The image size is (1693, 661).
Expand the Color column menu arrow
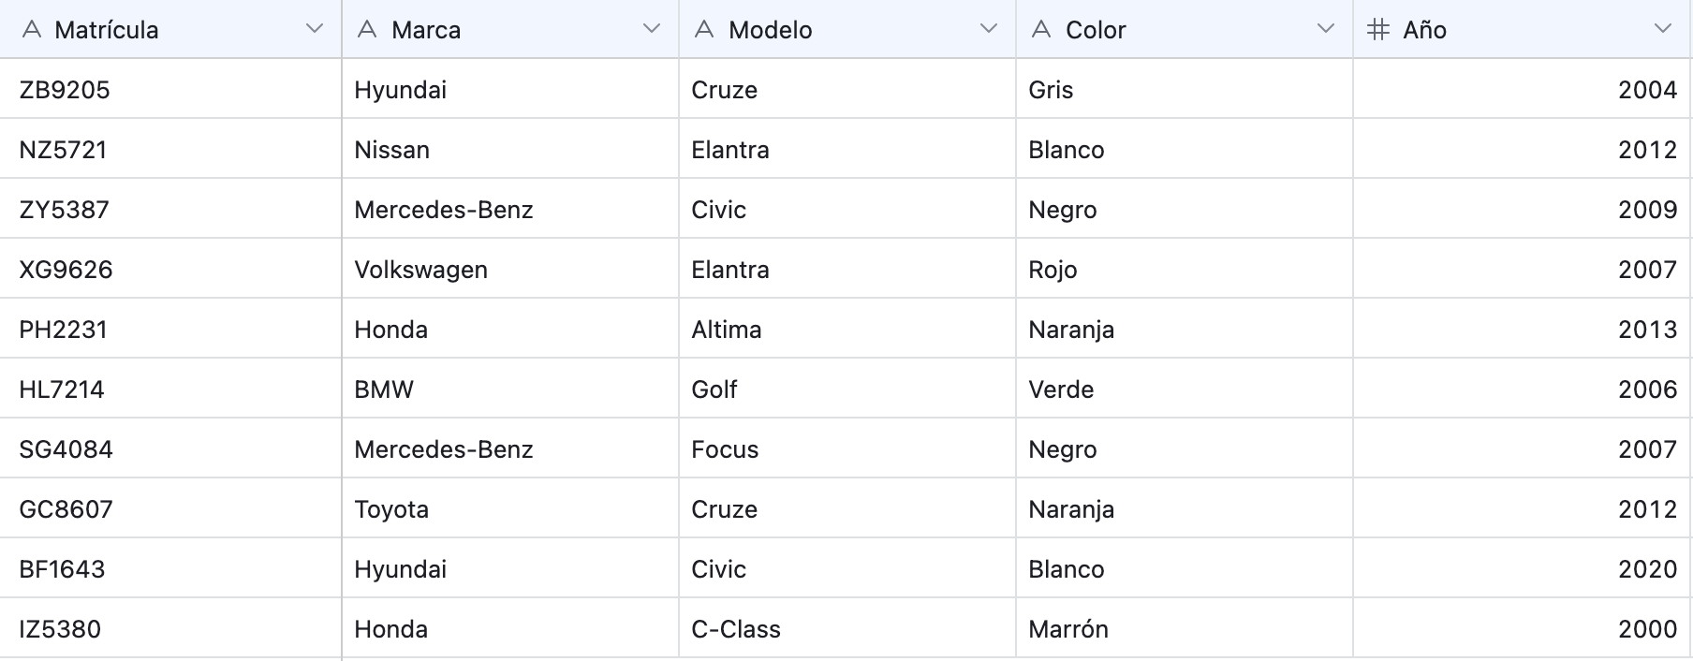click(x=1326, y=29)
